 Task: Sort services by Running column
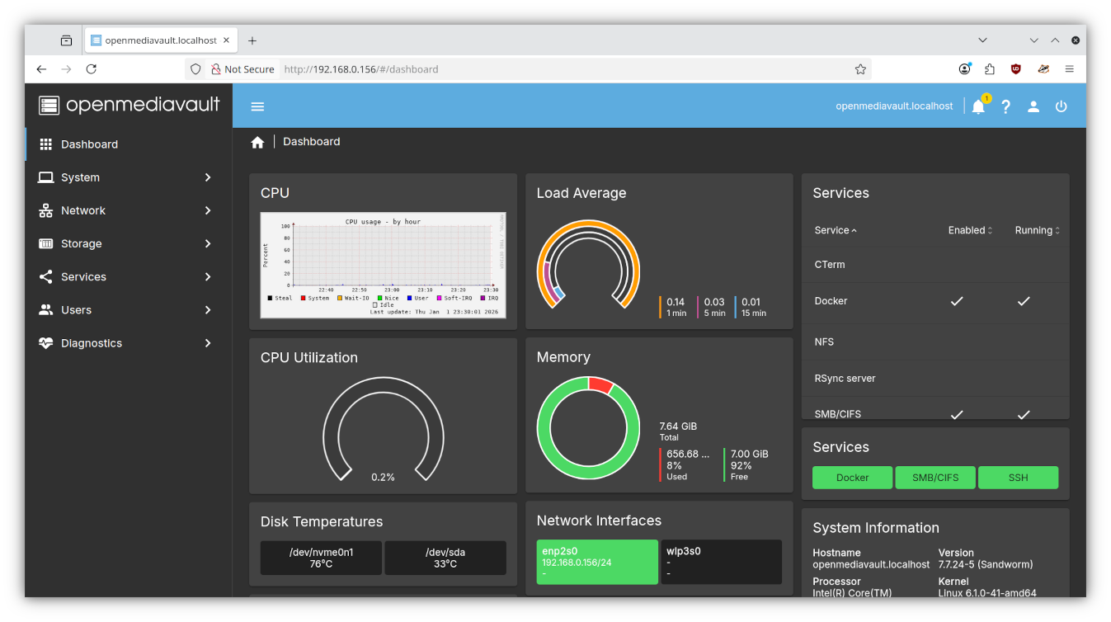[x=1037, y=230]
